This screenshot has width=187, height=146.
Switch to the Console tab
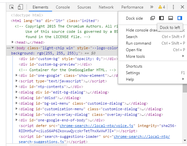tap(63, 7)
